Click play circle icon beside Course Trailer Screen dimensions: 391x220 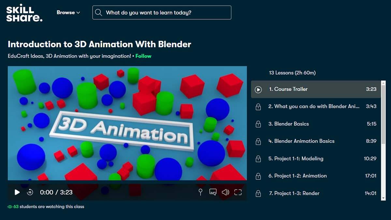tap(258, 89)
